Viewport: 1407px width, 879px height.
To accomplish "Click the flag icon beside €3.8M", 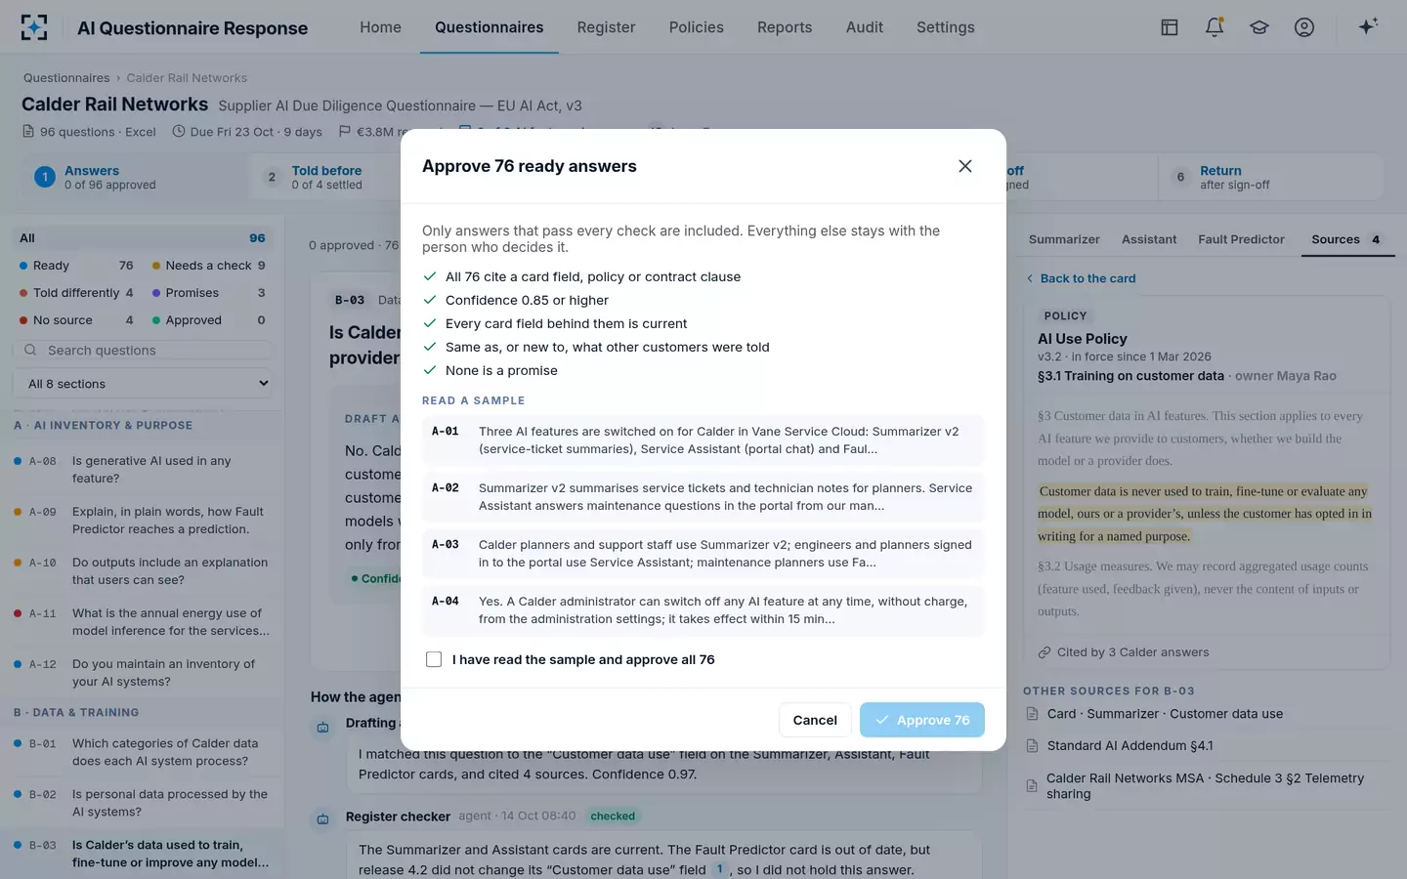I will point(345,131).
